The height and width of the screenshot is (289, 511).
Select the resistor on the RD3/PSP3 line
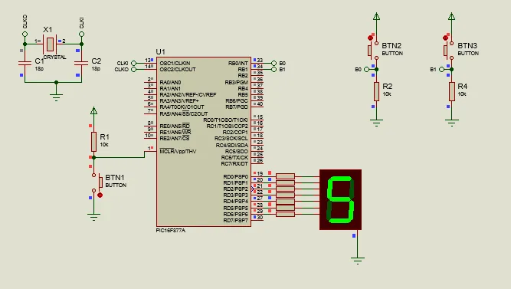coord(286,195)
